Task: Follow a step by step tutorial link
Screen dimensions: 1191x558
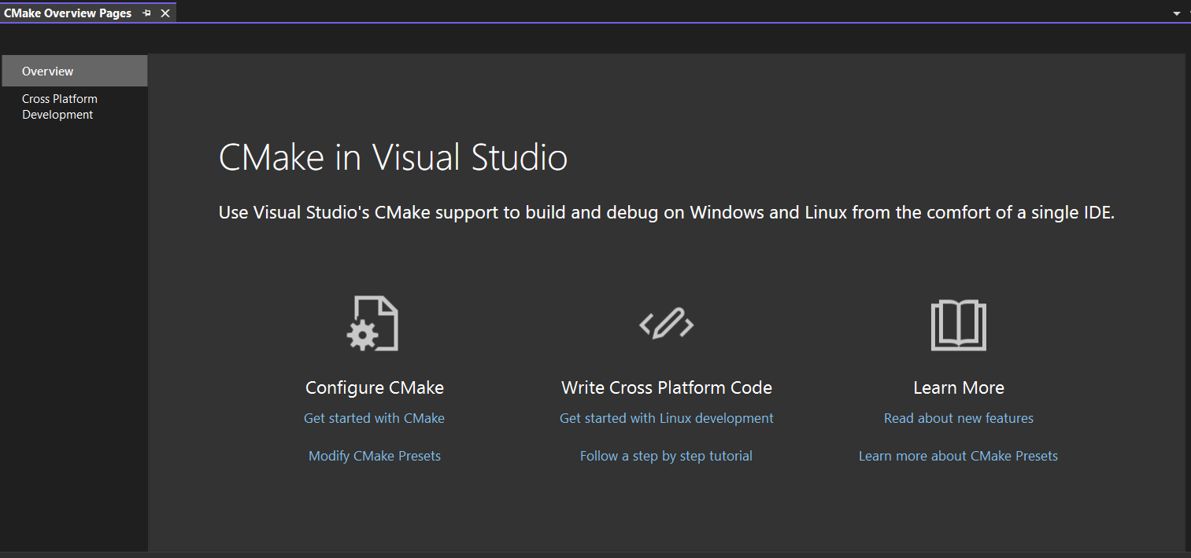Action: [x=666, y=456]
